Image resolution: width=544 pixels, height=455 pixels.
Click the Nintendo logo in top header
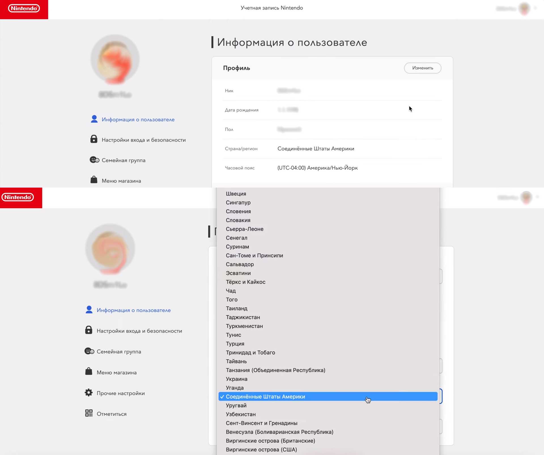pyautogui.click(x=24, y=8)
